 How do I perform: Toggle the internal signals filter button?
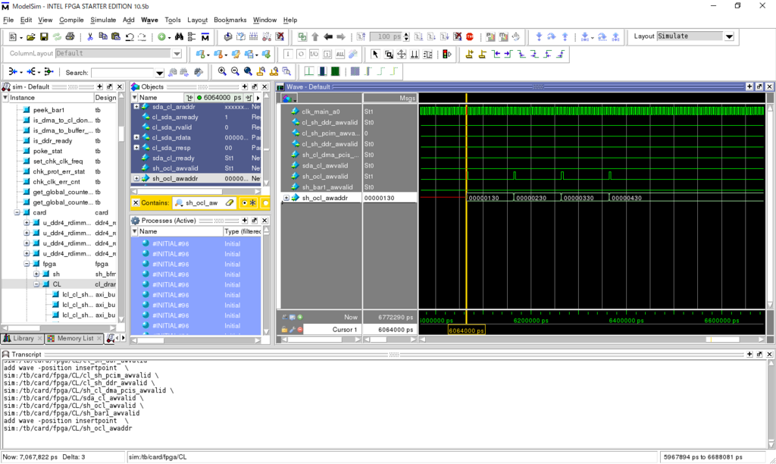tap(327, 54)
